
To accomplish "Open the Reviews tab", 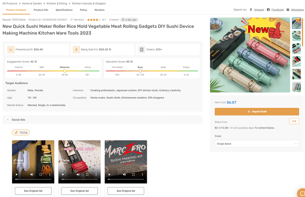I will pos(99,10).
